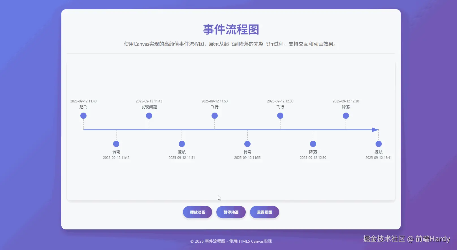Select the 起飞 node at 11:40
Image resolution: width=457 pixels, height=250 pixels.
(83, 116)
